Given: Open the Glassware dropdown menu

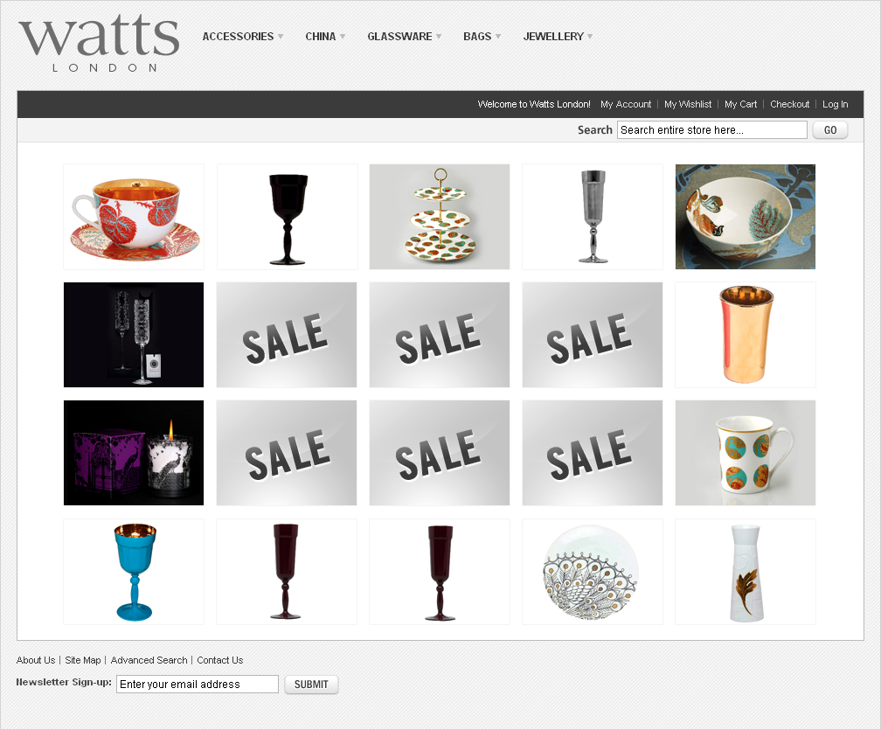Looking at the screenshot, I should click(x=405, y=37).
